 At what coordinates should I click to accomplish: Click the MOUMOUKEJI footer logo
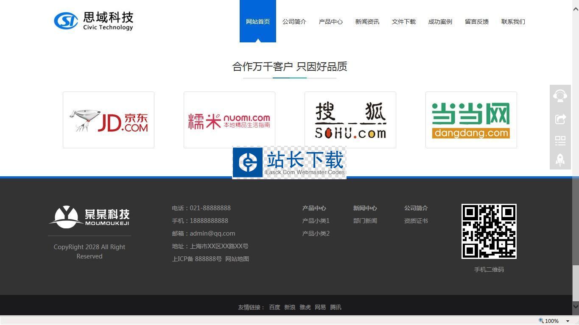click(x=90, y=217)
